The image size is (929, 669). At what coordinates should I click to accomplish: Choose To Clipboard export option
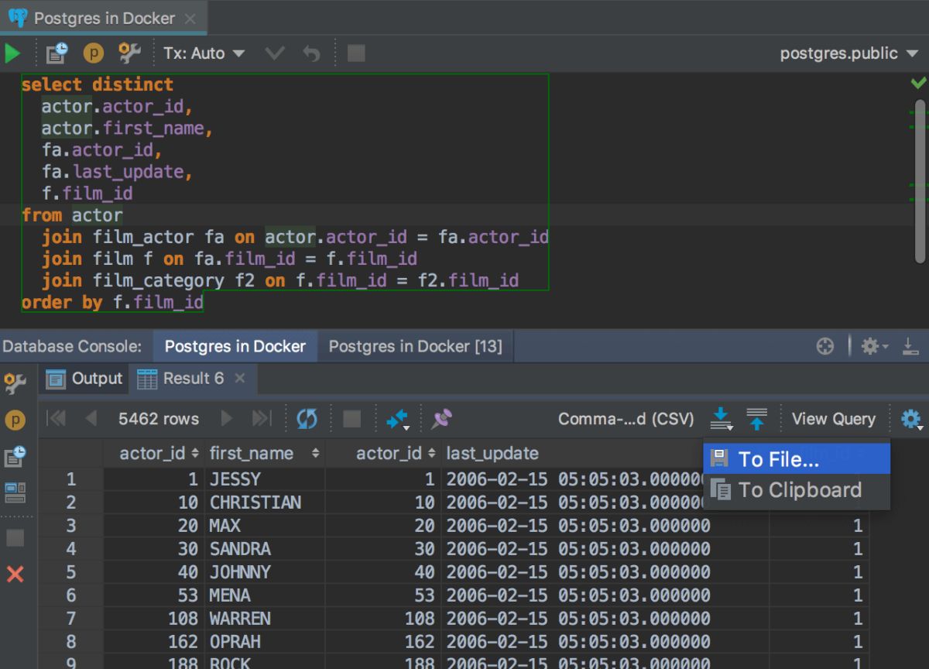click(x=797, y=489)
